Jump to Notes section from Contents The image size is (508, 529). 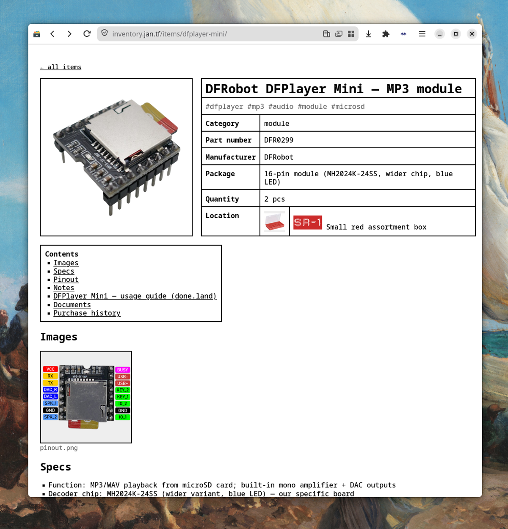(63, 288)
